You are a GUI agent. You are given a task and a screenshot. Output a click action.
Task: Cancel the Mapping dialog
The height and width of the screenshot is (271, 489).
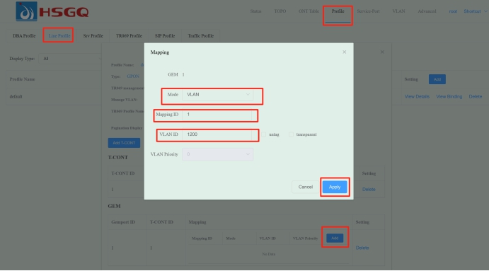click(x=305, y=187)
